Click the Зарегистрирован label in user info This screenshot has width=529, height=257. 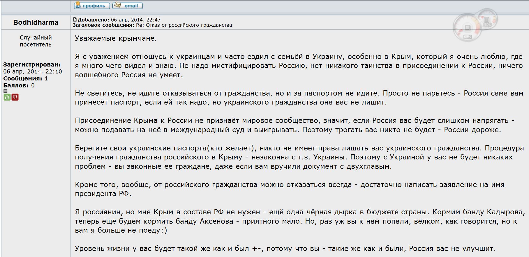32,64
